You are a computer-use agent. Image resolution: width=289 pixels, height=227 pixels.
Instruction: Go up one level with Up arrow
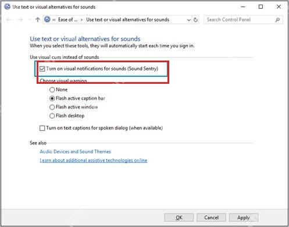point(38,20)
